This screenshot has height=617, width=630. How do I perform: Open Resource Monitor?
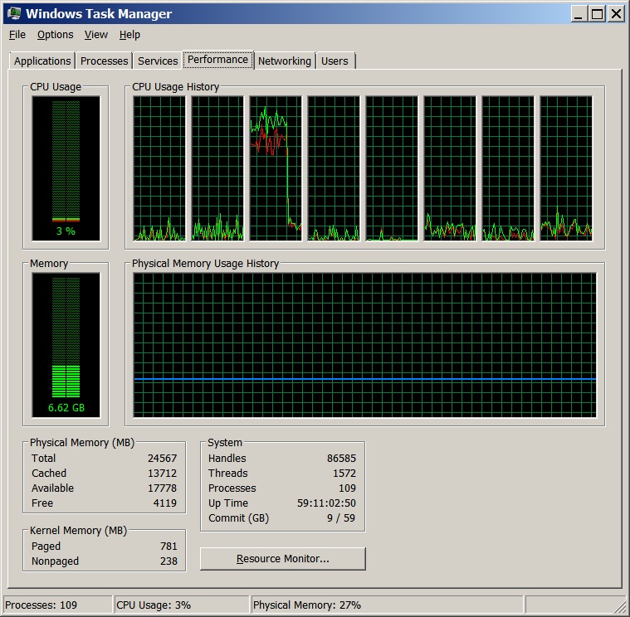click(x=283, y=558)
